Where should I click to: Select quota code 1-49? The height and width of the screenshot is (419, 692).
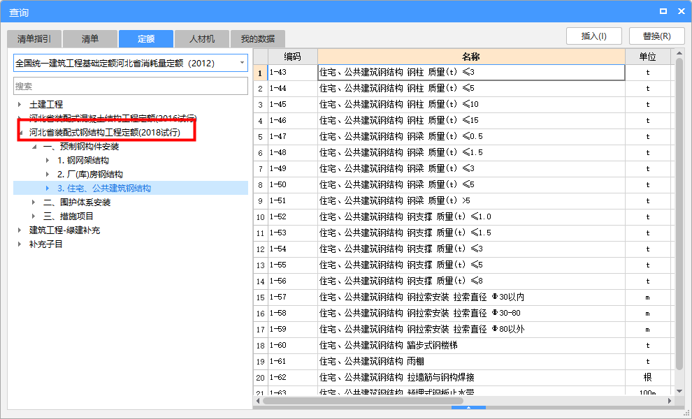pyautogui.click(x=293, y=168)
